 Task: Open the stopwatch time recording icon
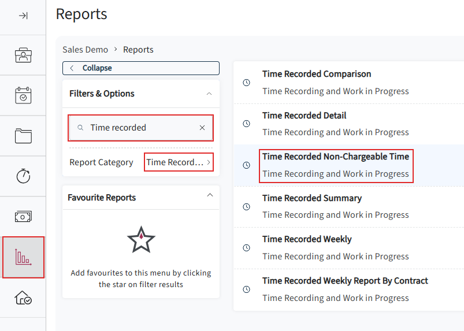coord(23,176)
